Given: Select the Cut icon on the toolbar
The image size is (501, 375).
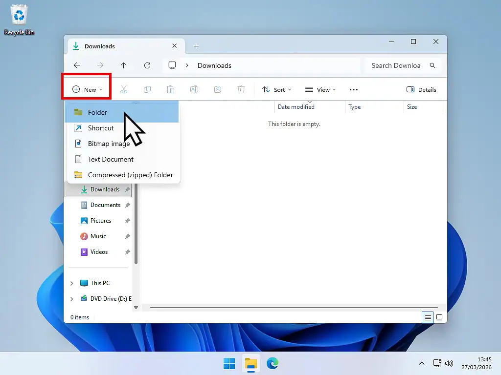Looking at the screenshot, I should [124, 89].
